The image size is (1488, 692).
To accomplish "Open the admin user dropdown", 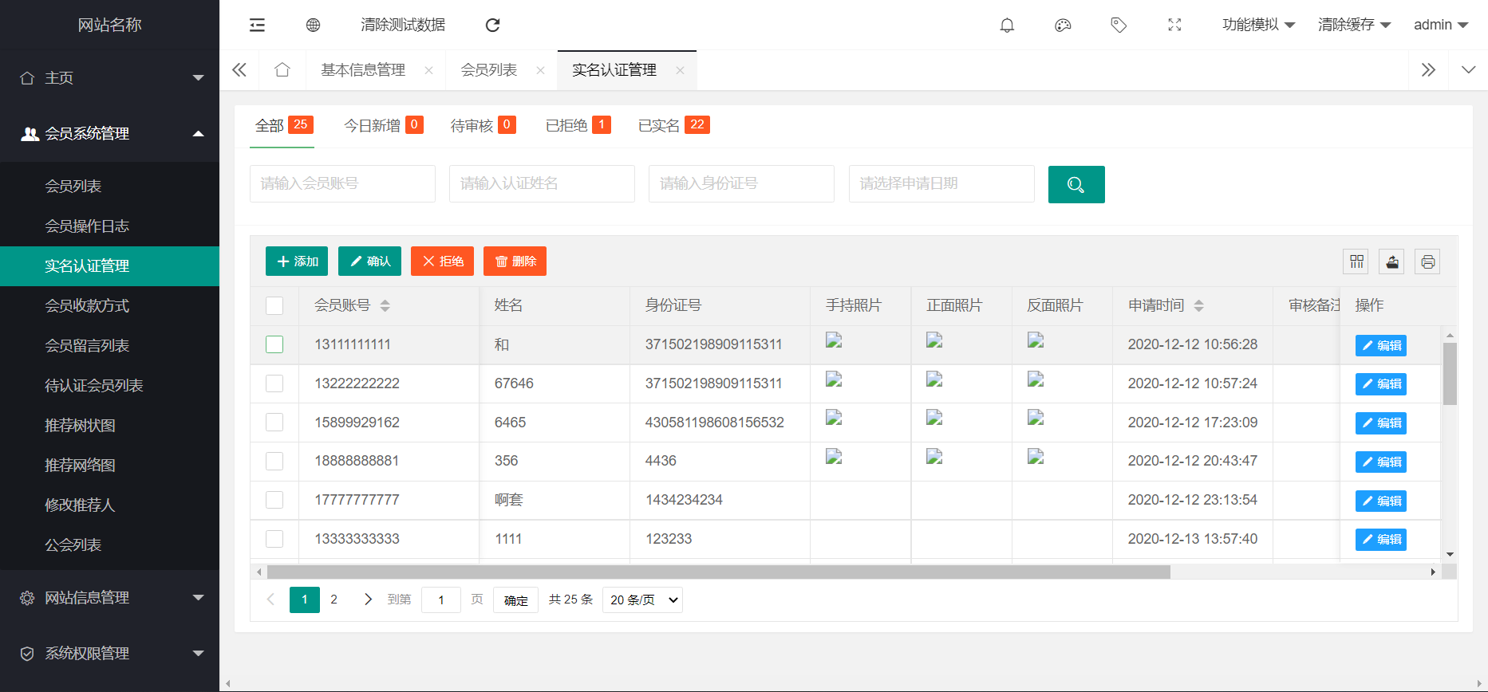I will tap(1441, 25).
